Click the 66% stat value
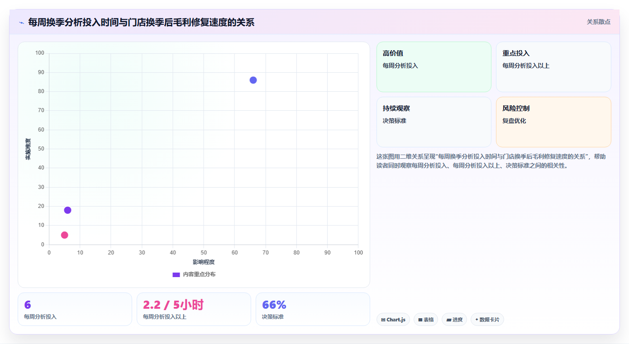Viewport: 629px width, 344px height. [x=274, y=305]
